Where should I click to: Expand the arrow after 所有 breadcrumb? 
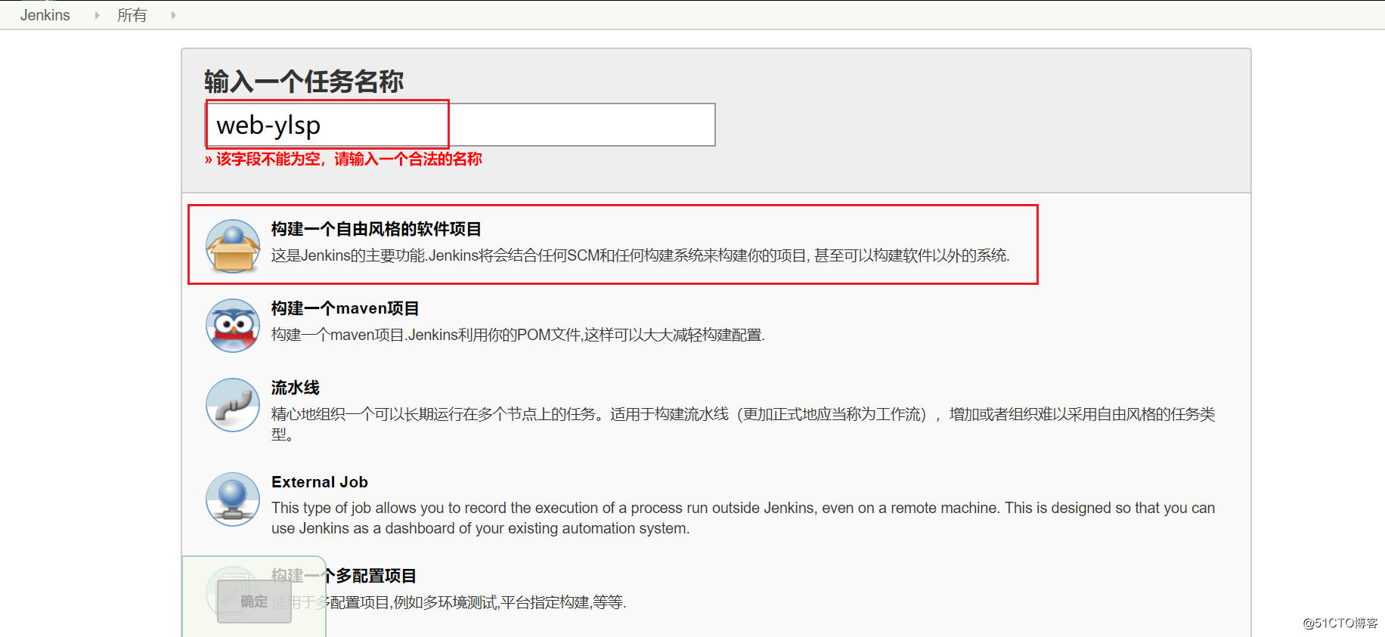(173, 15)
